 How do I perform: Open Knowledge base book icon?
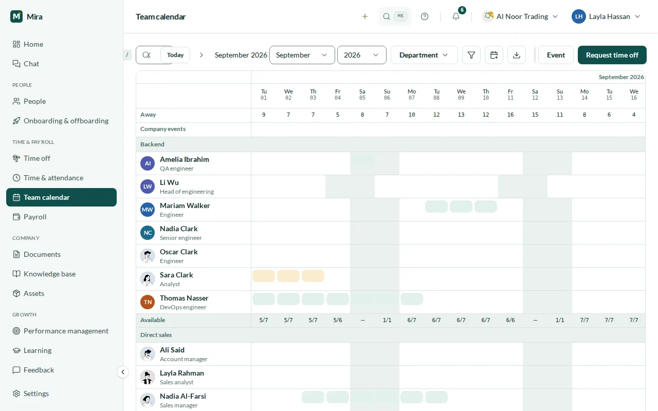click(x=16, y=274)
